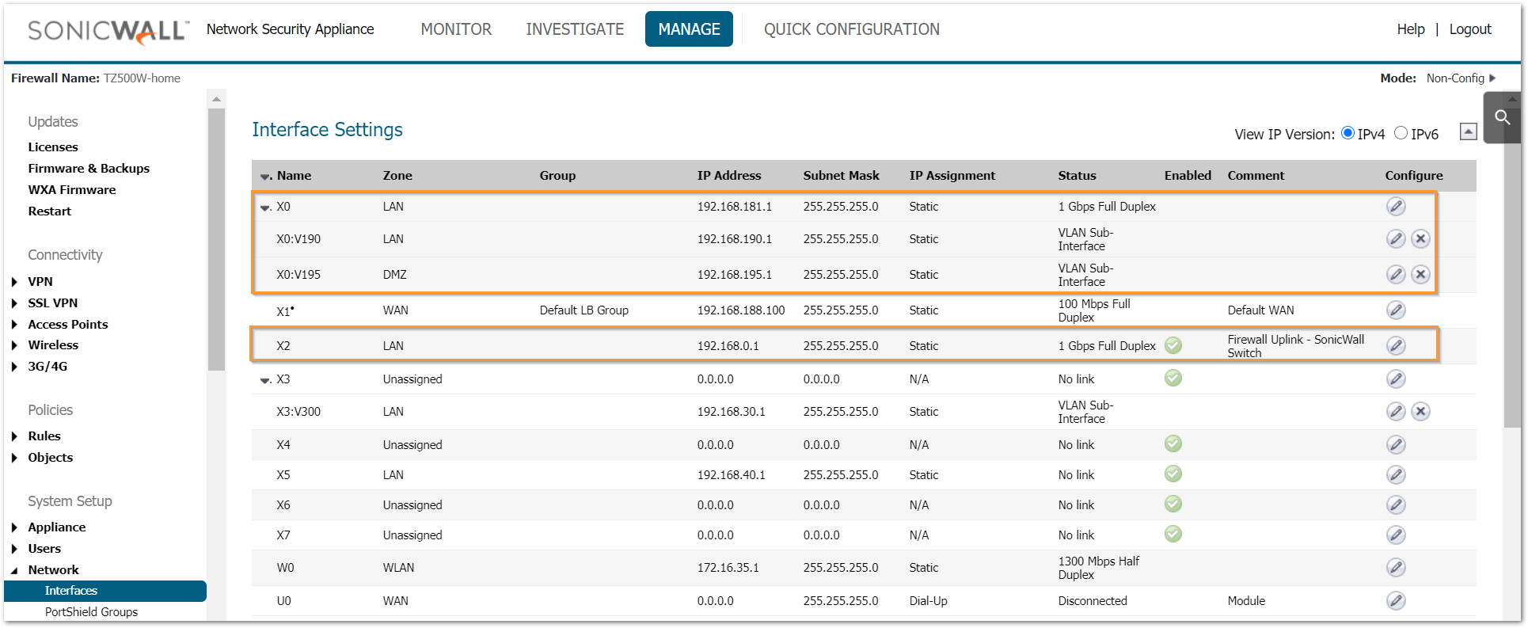Disable the X5 interface enabled status
1528x628 pixels.
[x=1173, y=474]
